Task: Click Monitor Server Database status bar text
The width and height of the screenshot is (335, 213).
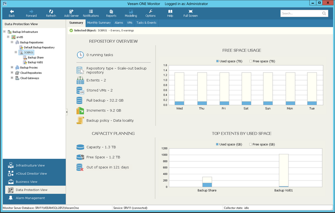Action: click(41, 208)
